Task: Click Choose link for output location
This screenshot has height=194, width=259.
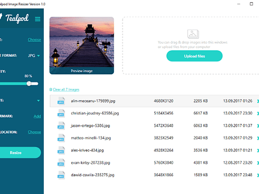Action: click(x=35, y=132)
